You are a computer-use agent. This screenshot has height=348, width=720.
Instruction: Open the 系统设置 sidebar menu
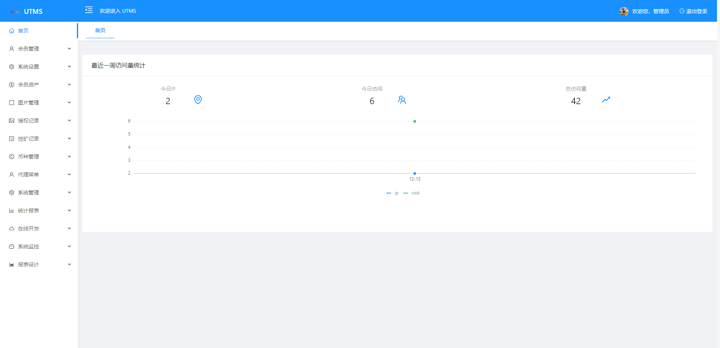[x=39, y=67]
